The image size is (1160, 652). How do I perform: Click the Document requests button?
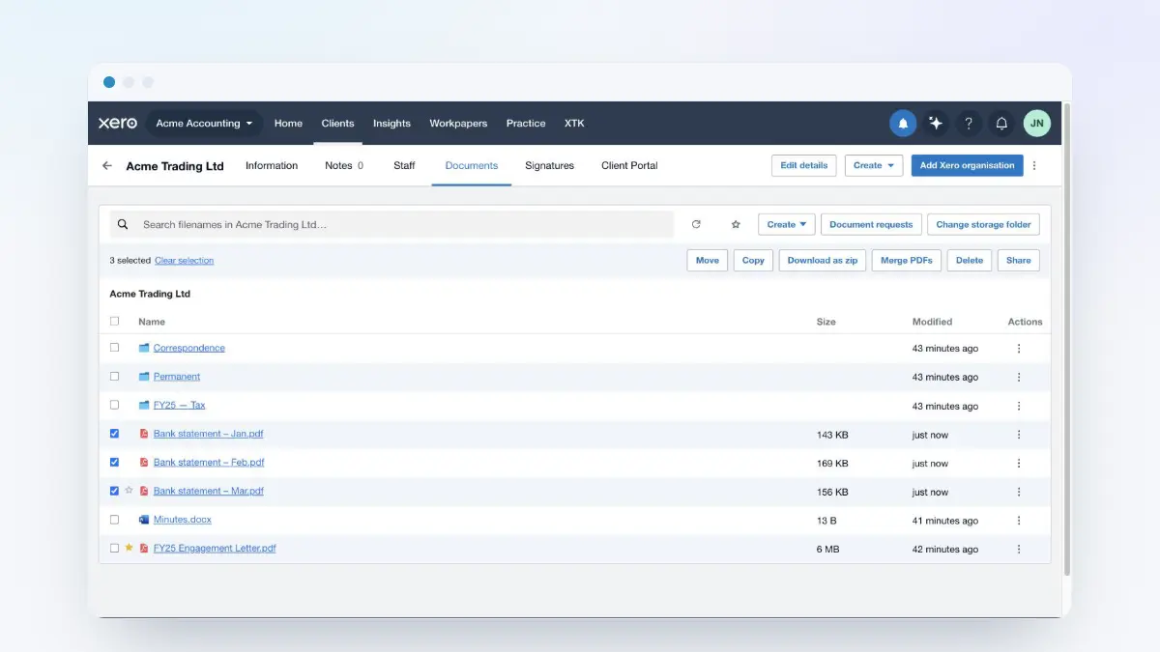[x=871, y=224]
